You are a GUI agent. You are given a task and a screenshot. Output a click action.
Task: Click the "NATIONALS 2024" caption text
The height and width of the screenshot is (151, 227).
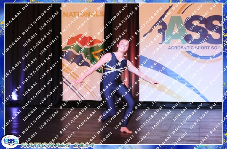click(58, 145)
